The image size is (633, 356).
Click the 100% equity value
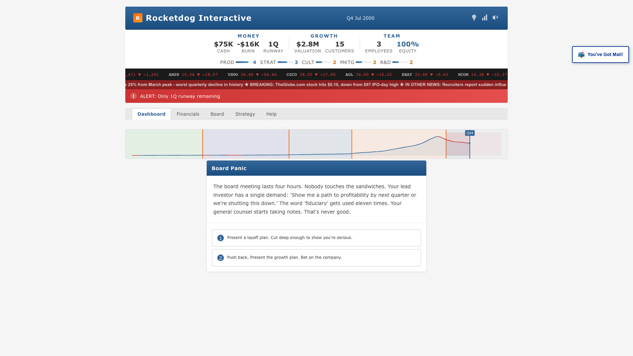tap(407, 44)
